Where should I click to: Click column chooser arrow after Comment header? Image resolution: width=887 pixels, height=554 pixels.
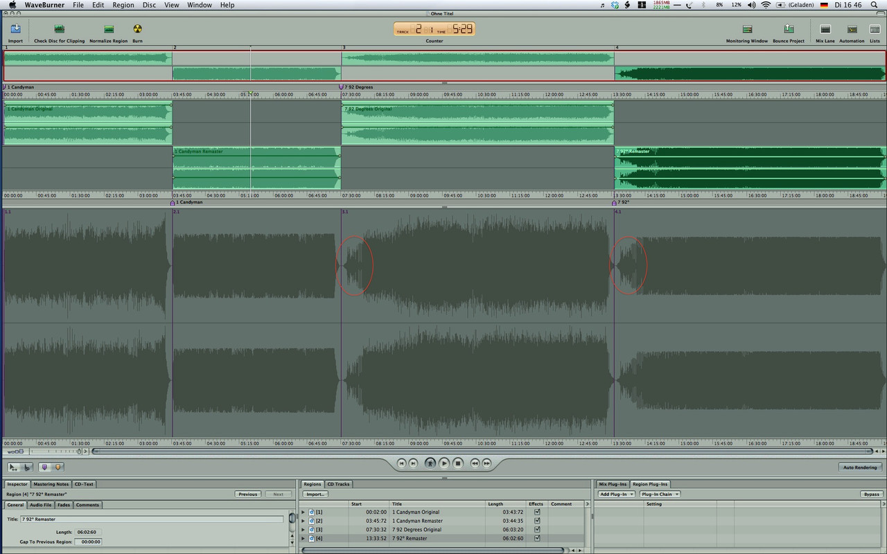coord(588,504)
